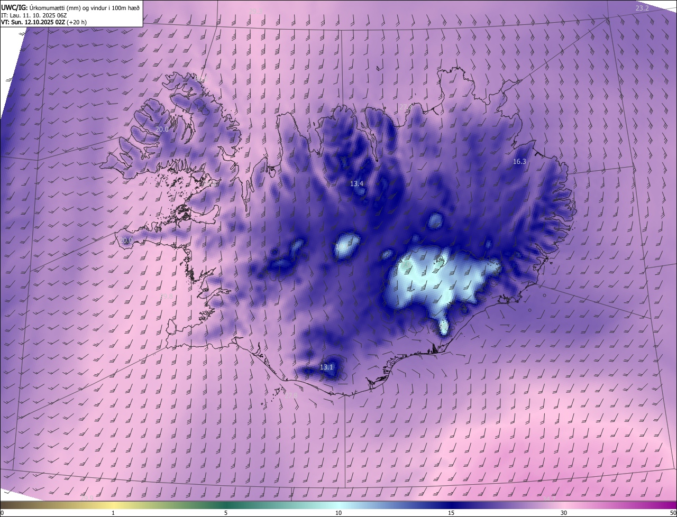Click the dark green section of the color bar
This screenshot has height=517, width=677.
click(x=226, y=505)
